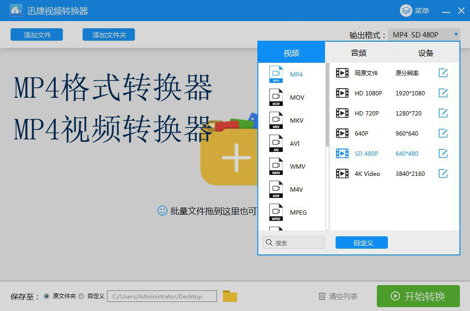Switch to the 设备 tab
Image resolution: width=470 pixels, height=311 pixels.
click(426, 53)
